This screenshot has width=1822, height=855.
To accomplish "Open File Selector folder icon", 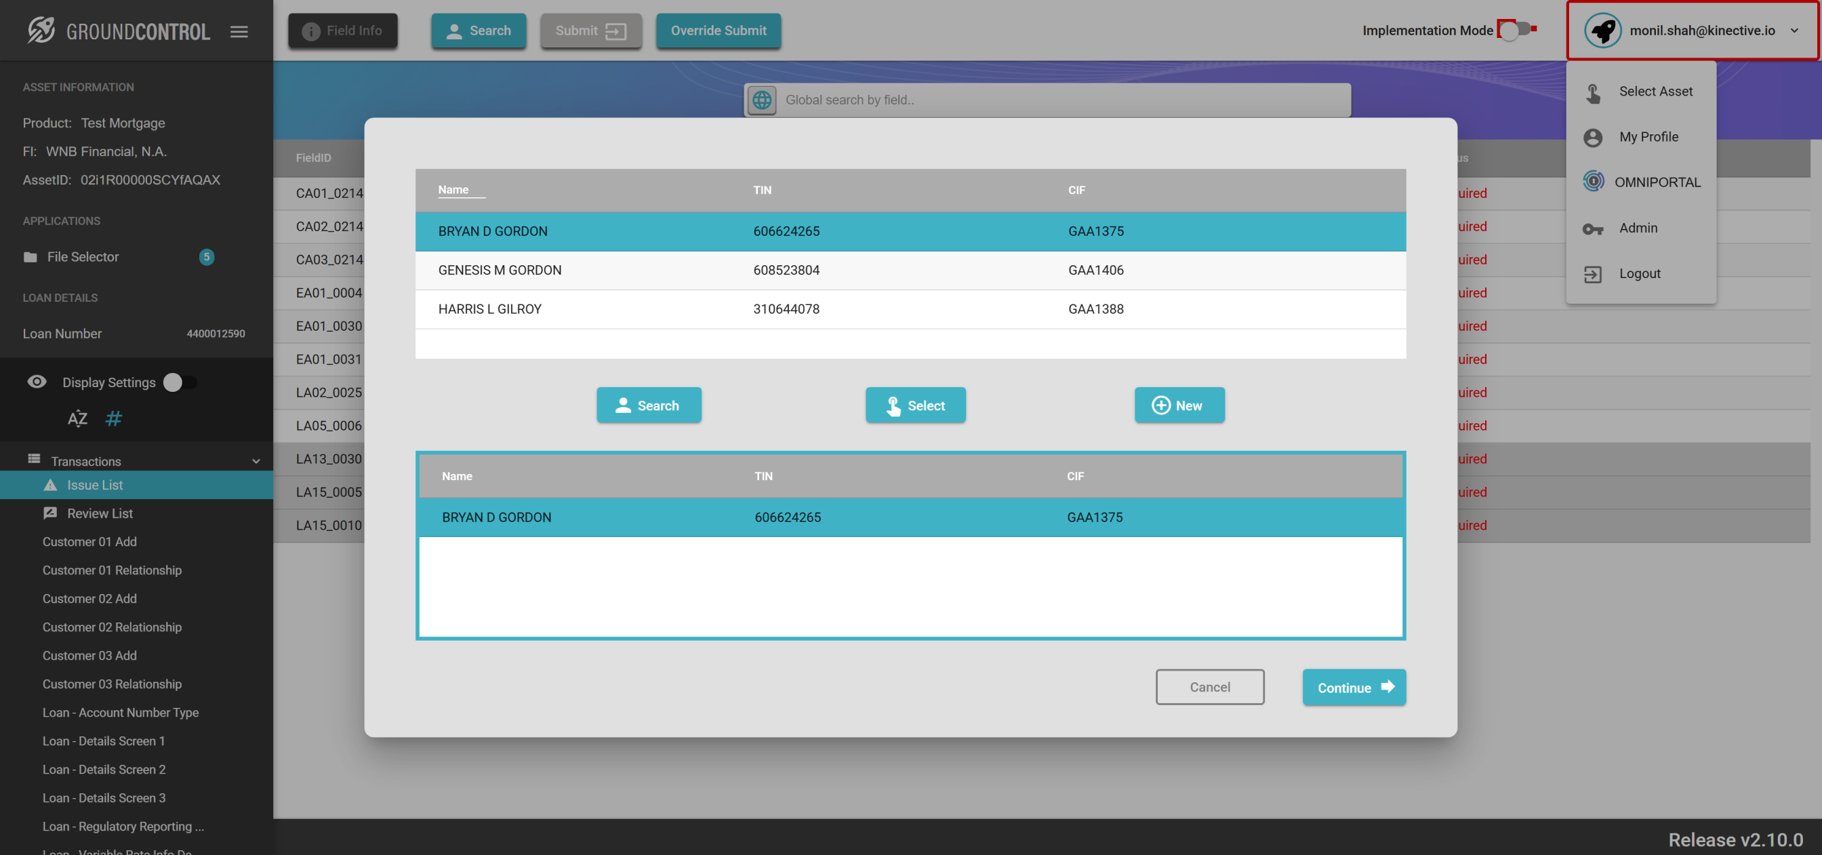I will pyautogui.click(x=31, y=257).
